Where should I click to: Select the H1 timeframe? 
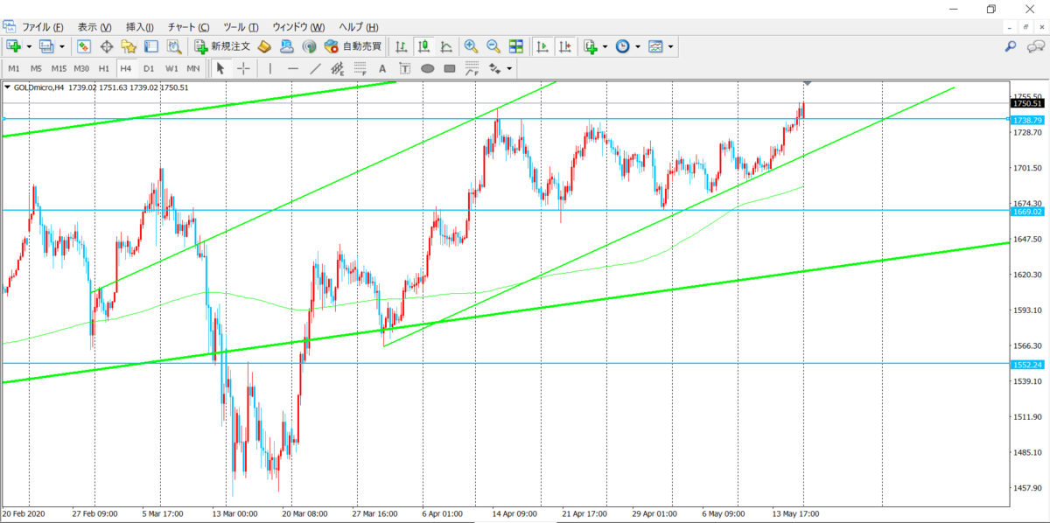pyautogui.click(x=104, y=68)
